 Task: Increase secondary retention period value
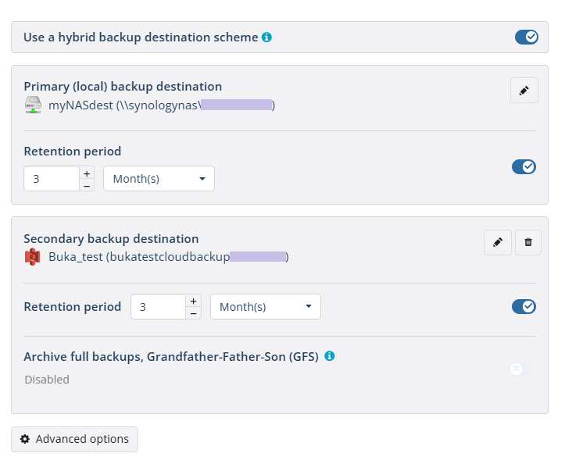pyautogui.click(x=194, y=301)
